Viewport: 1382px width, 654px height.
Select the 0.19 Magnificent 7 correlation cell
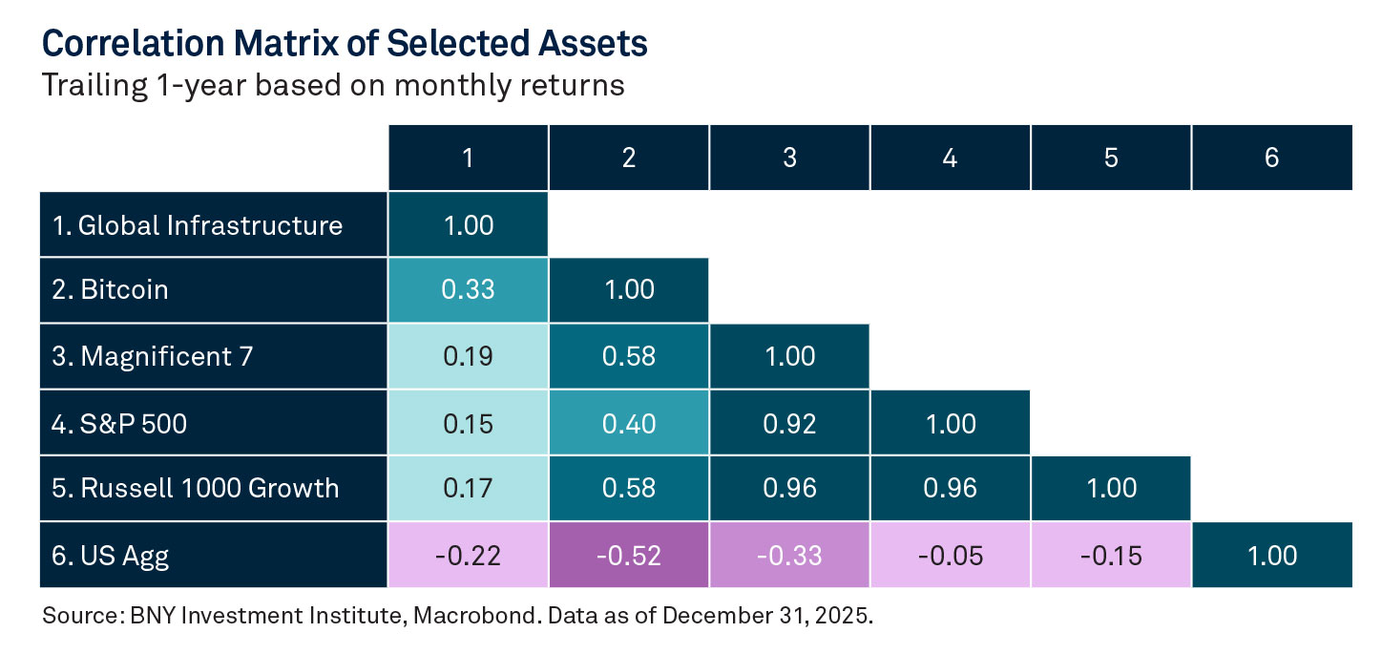tap(468, 356)
